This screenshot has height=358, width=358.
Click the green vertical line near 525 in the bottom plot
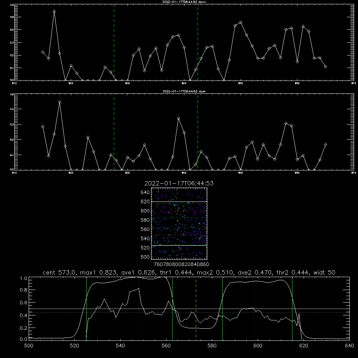tap(86, 309)
